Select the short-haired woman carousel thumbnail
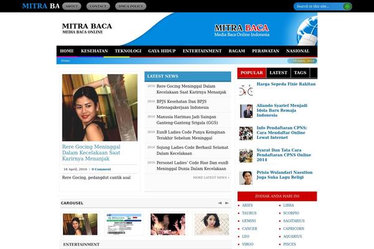Screen dimensions: 374x249 pos(211,224)
